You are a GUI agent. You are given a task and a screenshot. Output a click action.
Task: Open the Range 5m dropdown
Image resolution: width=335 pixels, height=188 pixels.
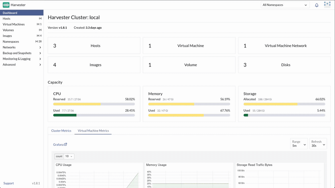click(299, 144)
